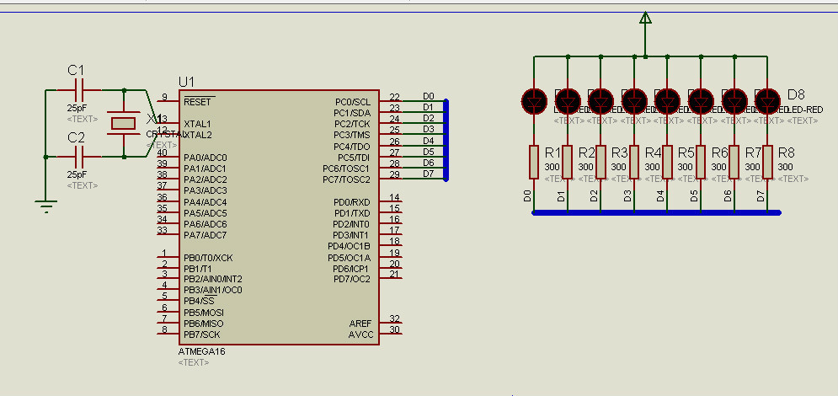Click the crystal oscillator X1 symbol

point(124,123)
